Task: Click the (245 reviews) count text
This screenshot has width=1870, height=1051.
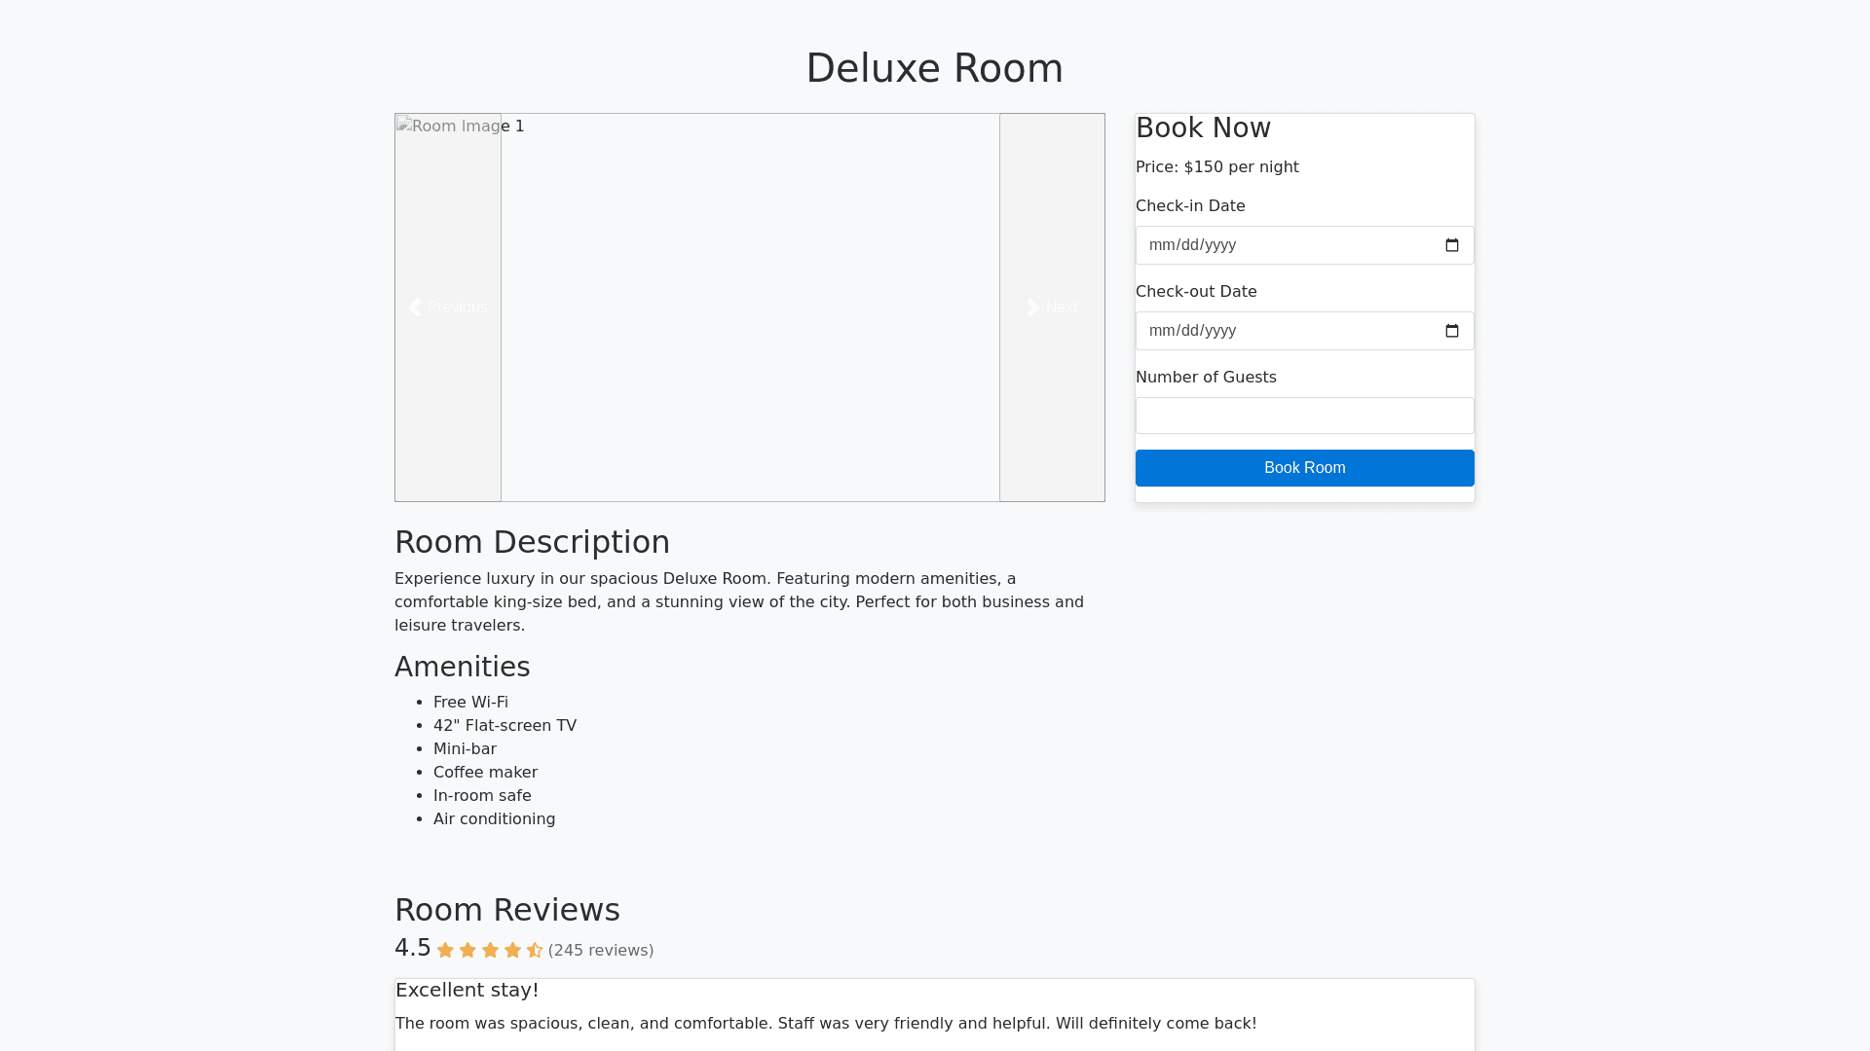Action: 601,951
